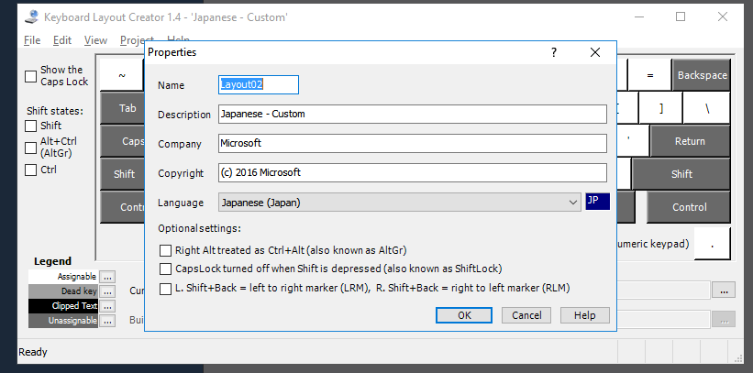Check the Show the Caps Lock box

[x=31, y=75]
